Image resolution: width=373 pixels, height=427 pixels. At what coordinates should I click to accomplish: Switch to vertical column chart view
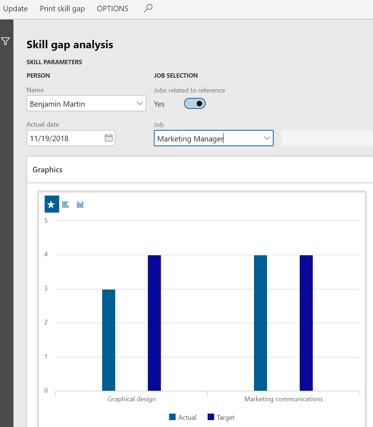(80, 205)
